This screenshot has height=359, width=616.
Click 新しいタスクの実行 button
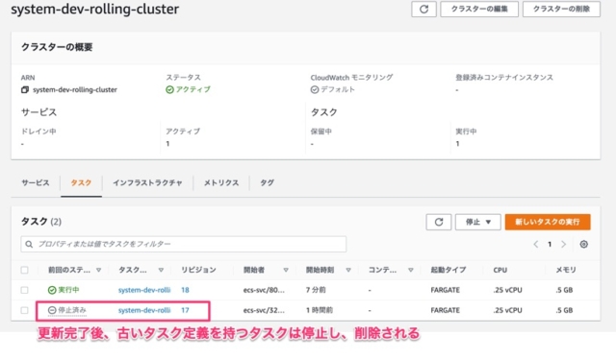click(x=548, y=222)
